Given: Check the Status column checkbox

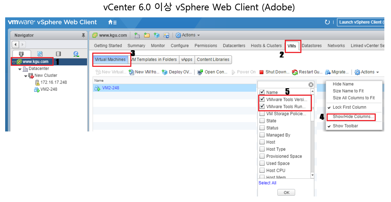Looking at the screenshot, I should (x=262, y=128).
